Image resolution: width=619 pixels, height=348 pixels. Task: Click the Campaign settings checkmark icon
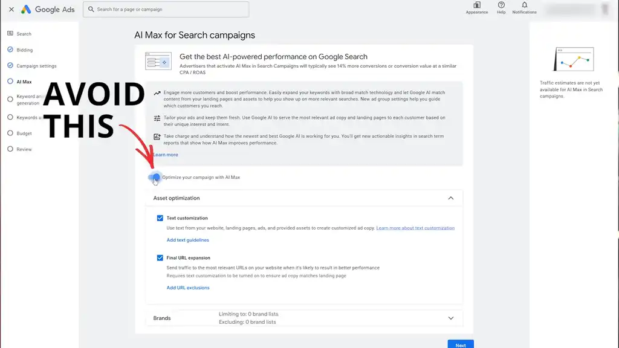click(10, 65)
